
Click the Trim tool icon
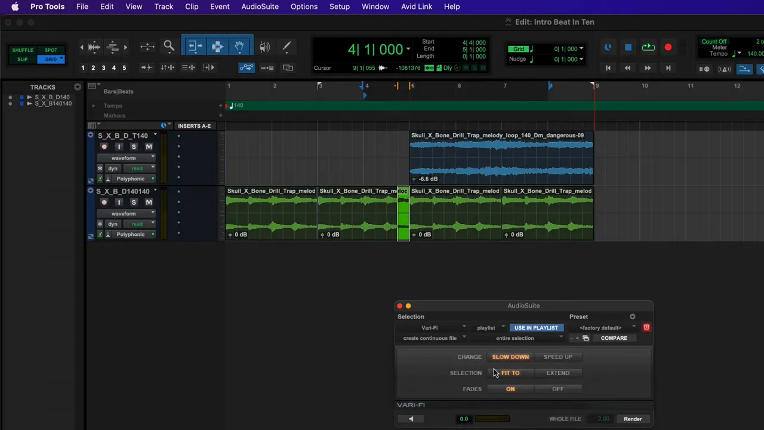coord(195,47)
